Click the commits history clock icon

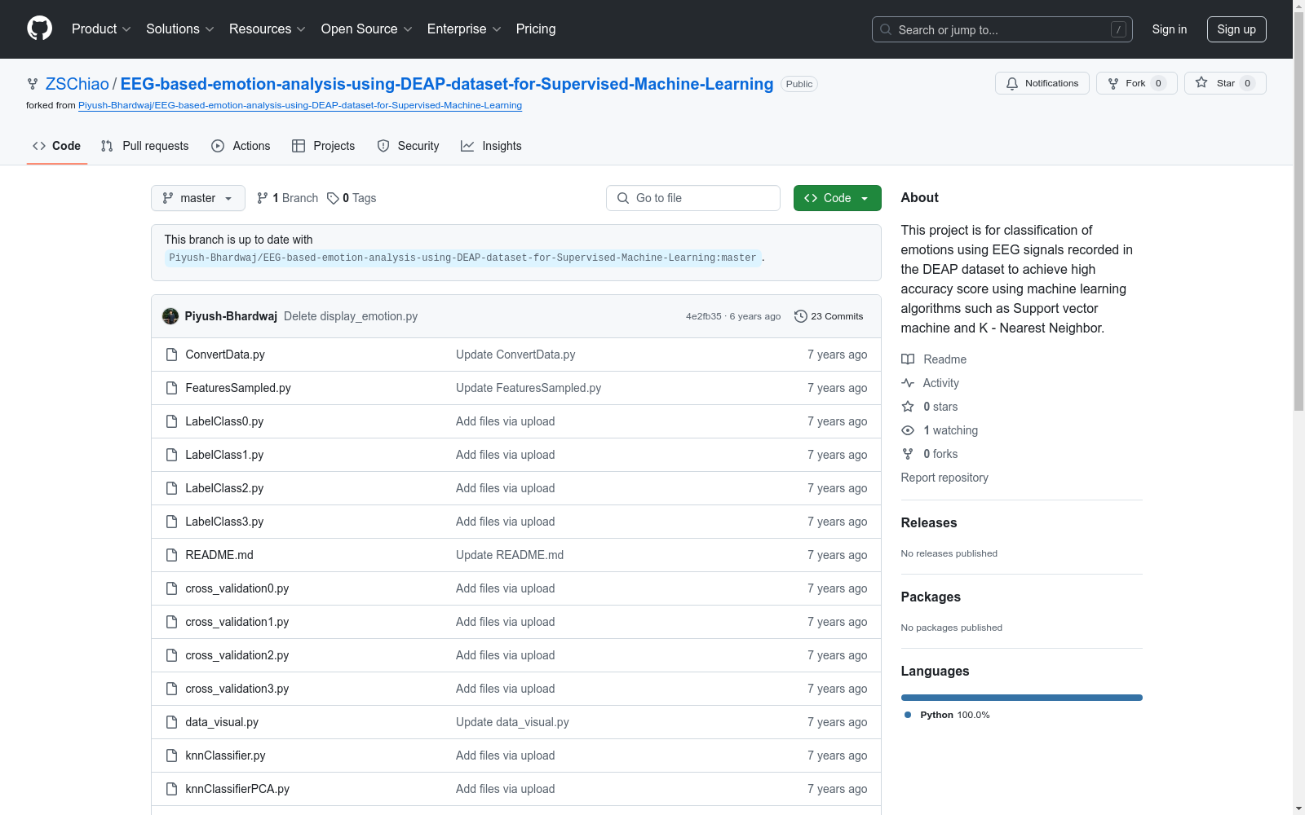click(x=801, y=316)
